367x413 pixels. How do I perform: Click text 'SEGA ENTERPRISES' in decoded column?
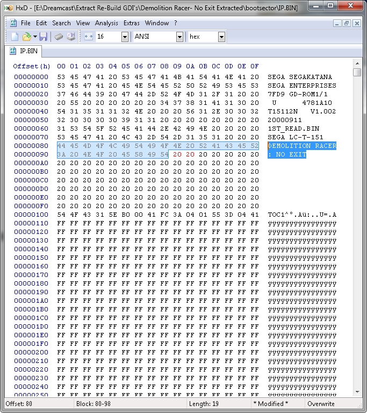[x=302, y=86]
